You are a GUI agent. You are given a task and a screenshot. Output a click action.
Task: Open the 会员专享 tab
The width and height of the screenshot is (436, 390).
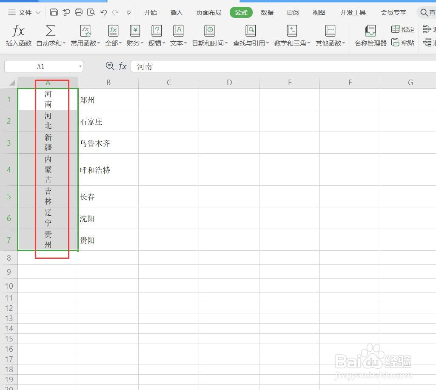393,12
